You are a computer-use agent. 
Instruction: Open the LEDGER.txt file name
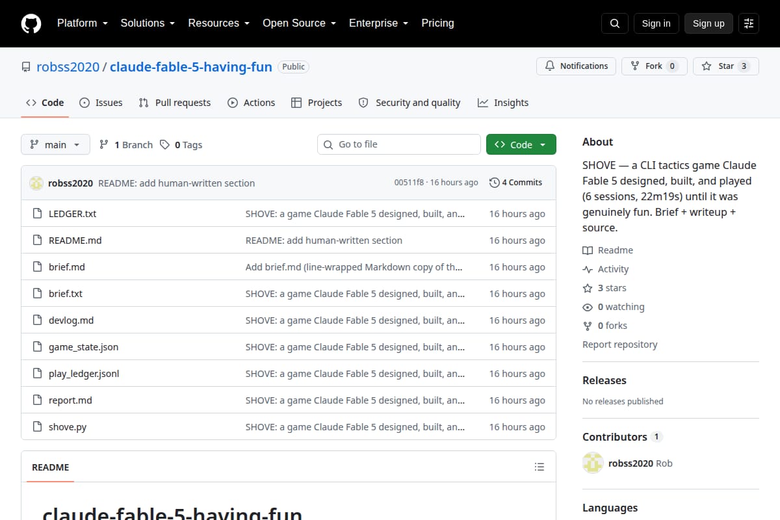click(x=72, y=214)
